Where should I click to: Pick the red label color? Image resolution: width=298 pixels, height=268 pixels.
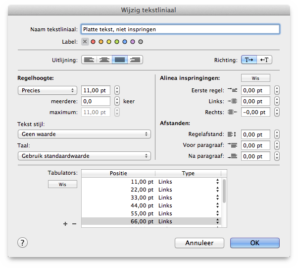[93, 42]
